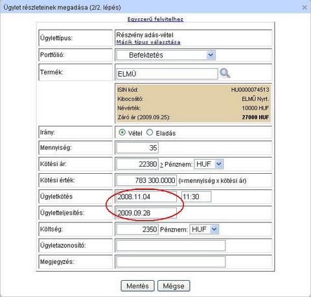Image resolution: width=311 pixels, height=297 pixels.
Task: Close the dialog with the X icon
Action: [x=305, y=7]
